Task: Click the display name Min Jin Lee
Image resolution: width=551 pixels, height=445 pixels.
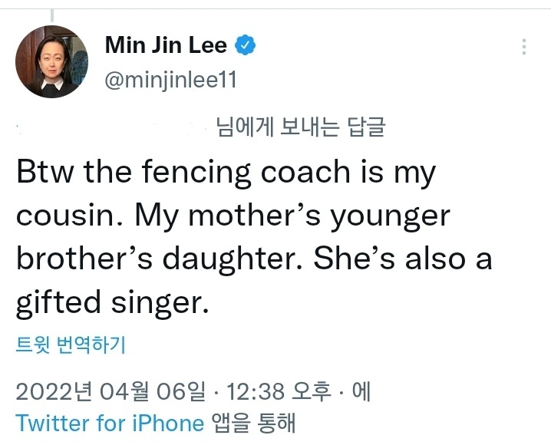Action: 166,45
